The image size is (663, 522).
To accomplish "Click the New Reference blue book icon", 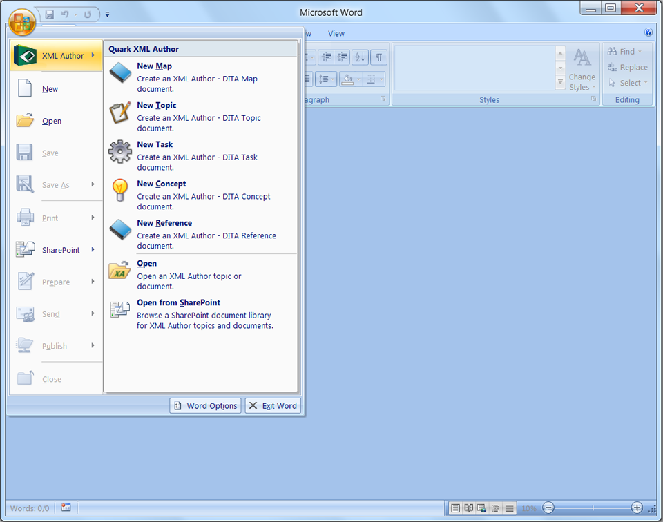I will tap(120, 229).
